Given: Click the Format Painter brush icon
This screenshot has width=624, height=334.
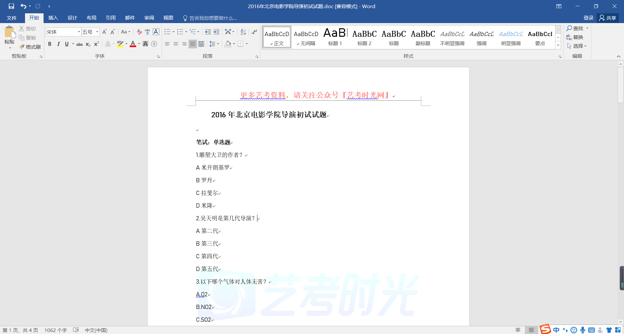Looking at the screenshot, I should pyautogui.click(x=22, y=47).
